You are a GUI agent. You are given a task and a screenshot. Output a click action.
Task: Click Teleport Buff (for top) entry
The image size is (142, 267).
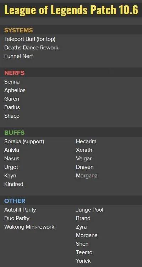(30, 39)
